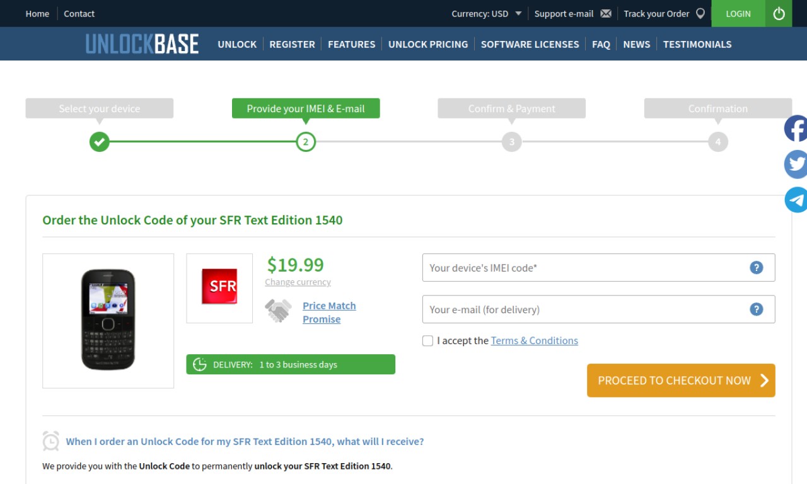Focus the e-mail for delivery field
Screen dimensions: 807x484
tap(598, 309)
